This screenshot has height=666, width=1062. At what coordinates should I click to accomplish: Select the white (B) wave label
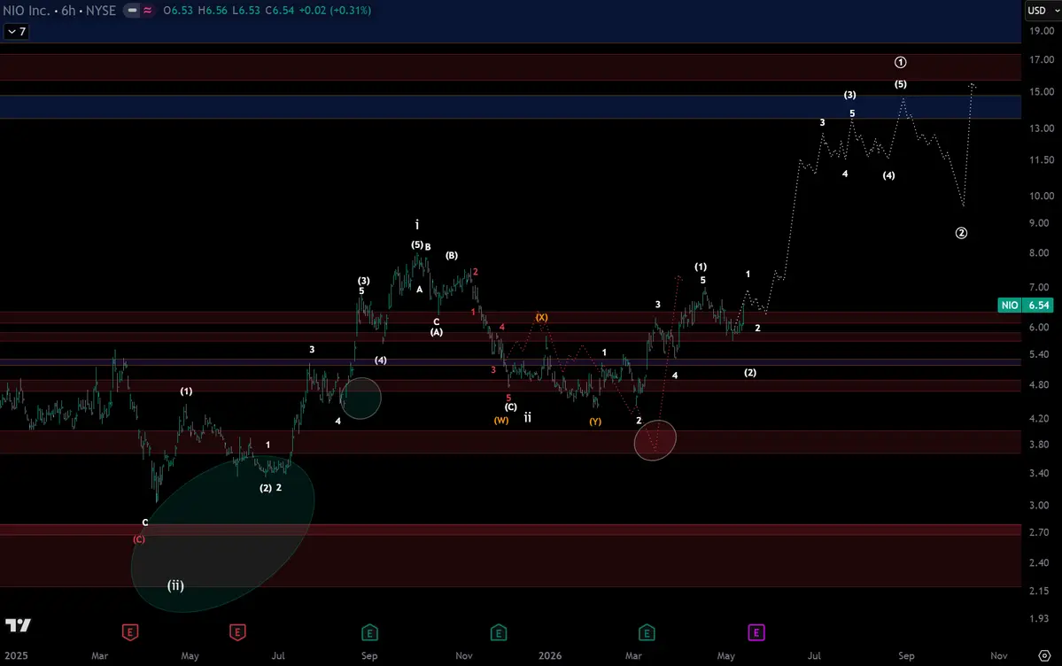[452, 255]
